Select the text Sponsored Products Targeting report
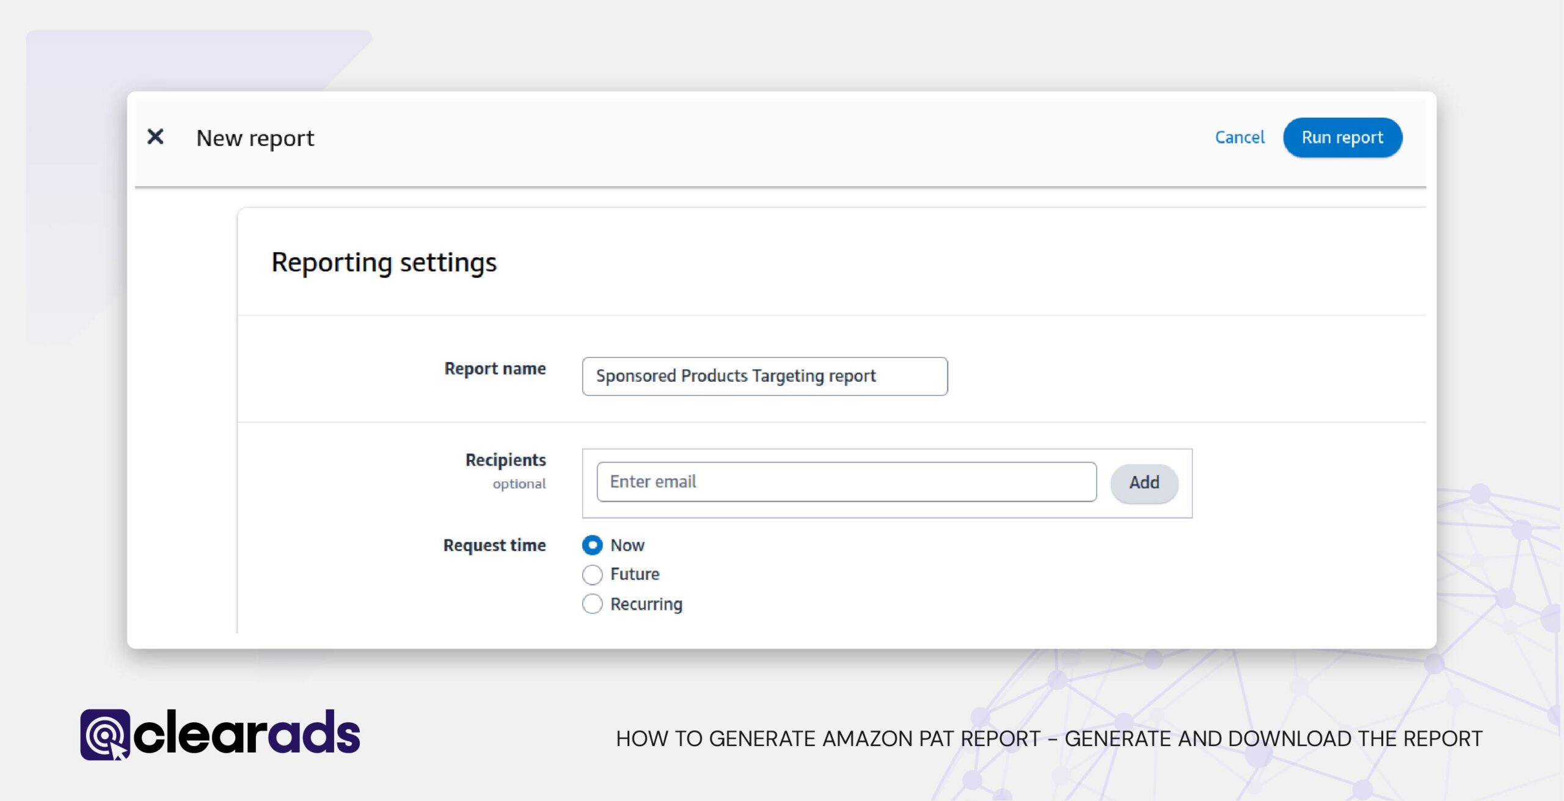Screen dimensions: 1564x801 click(736, 376)
